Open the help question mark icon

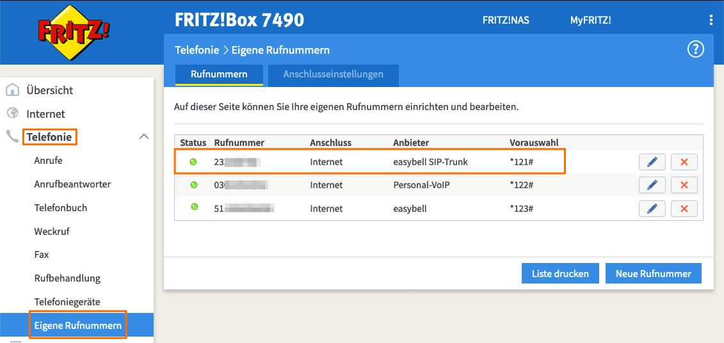pyautogui.click(x=695, y=50)
